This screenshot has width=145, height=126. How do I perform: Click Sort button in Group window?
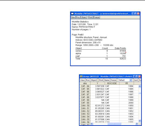(136, 80)
